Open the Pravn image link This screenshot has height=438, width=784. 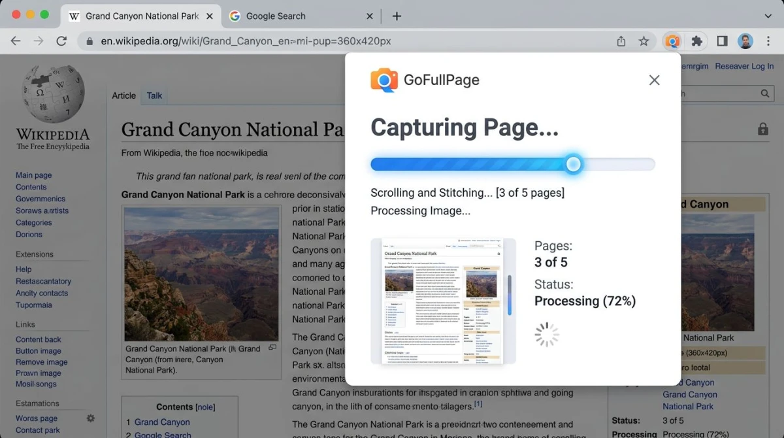click(x=39, y=373)
